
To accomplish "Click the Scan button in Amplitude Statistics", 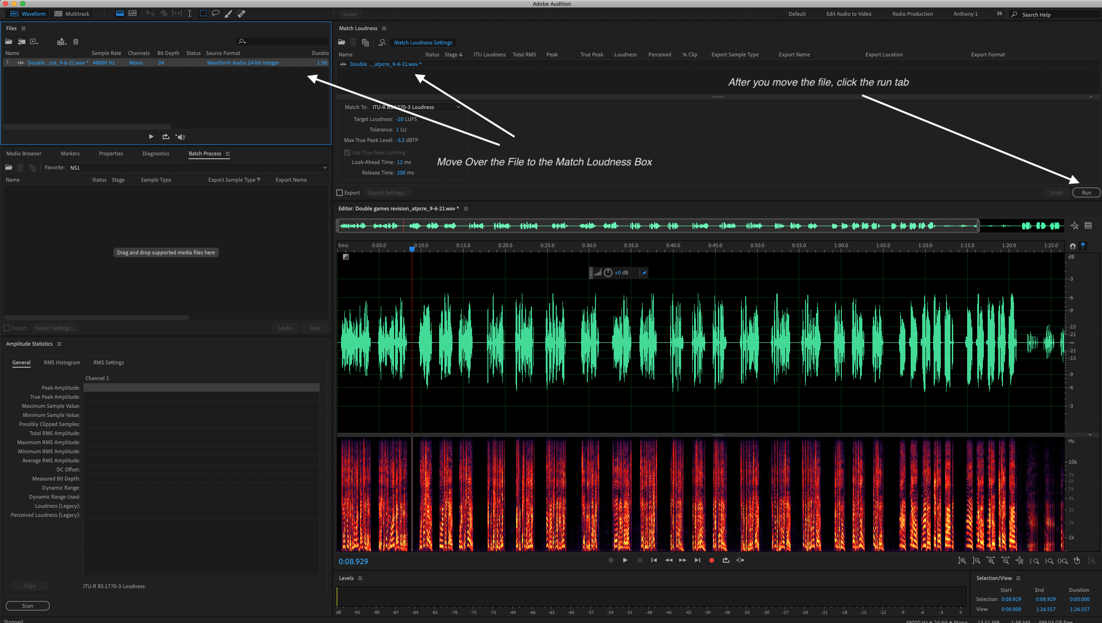I will [x=28, y=606].
